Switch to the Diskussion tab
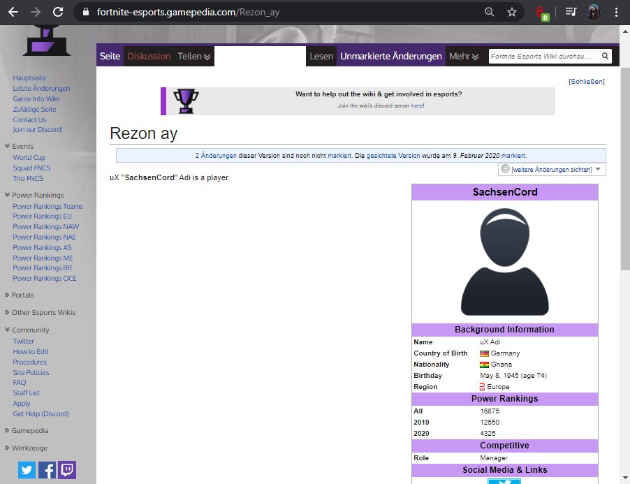Viewport: 630px width, 484px height. (149, 57)
